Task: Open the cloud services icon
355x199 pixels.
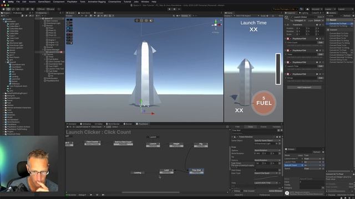Action: point(307,9)
